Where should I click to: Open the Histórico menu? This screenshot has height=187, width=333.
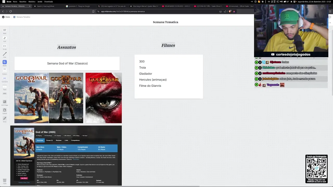32,2
